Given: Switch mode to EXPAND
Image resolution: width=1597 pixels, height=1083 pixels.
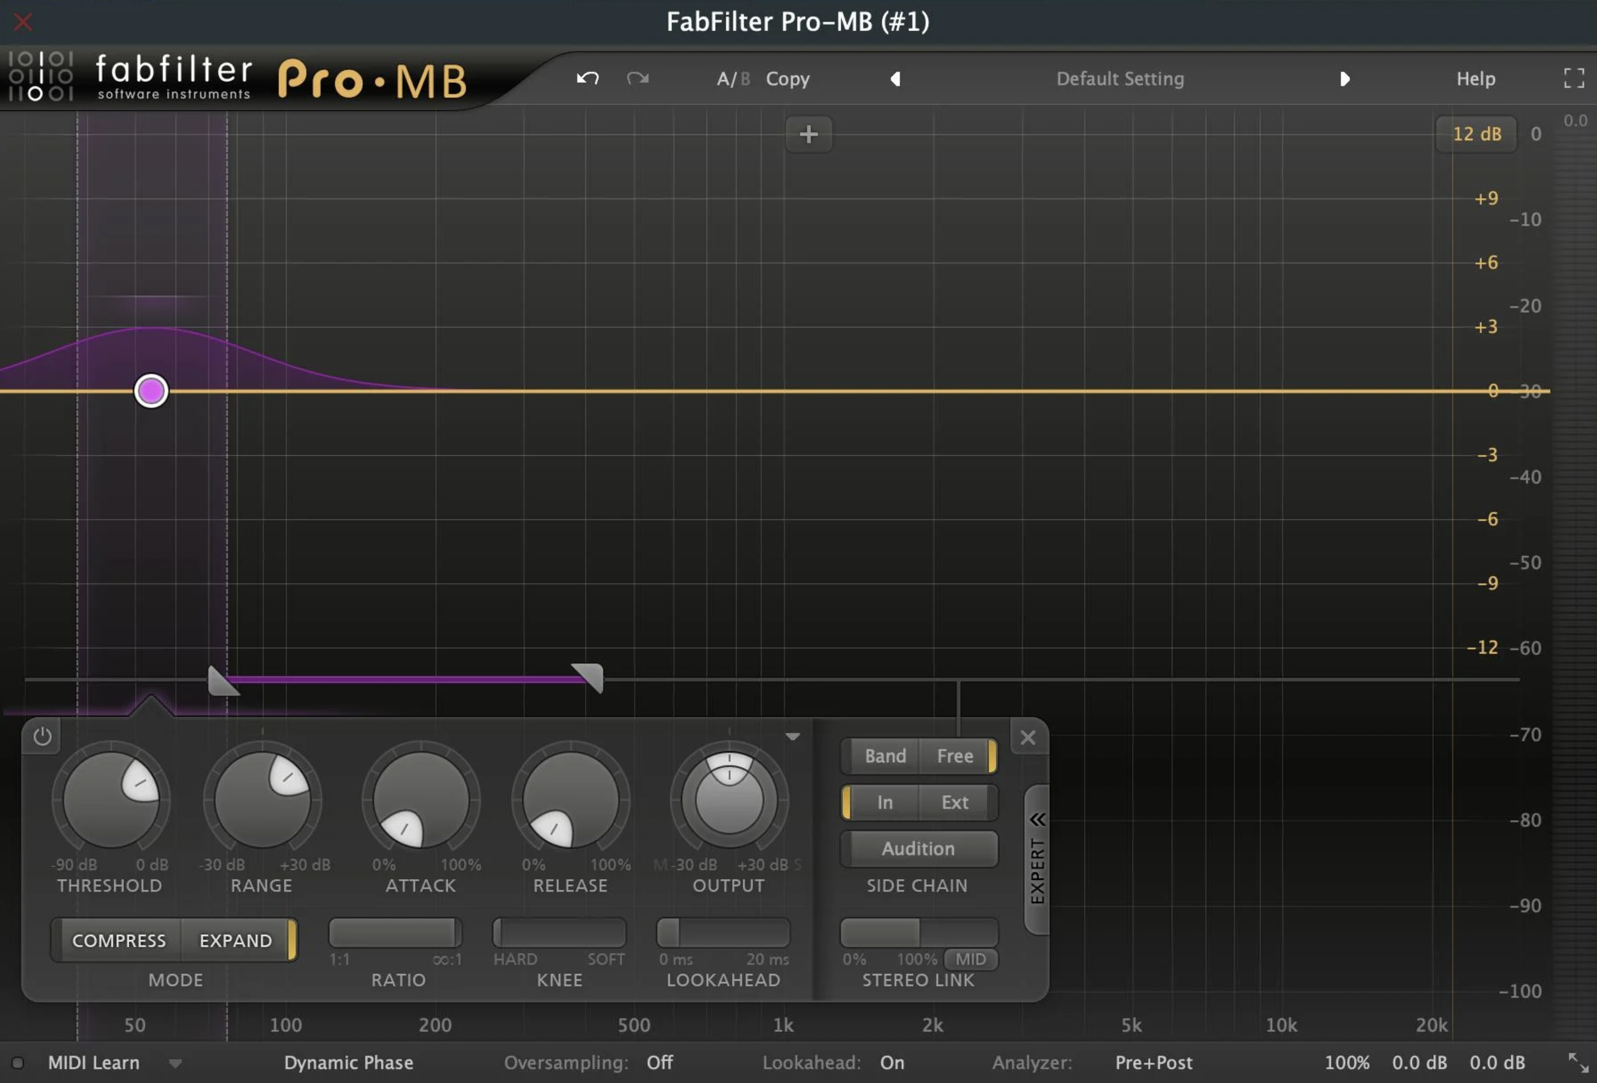Looking at the screenshot, I should (x=236, y=940).
